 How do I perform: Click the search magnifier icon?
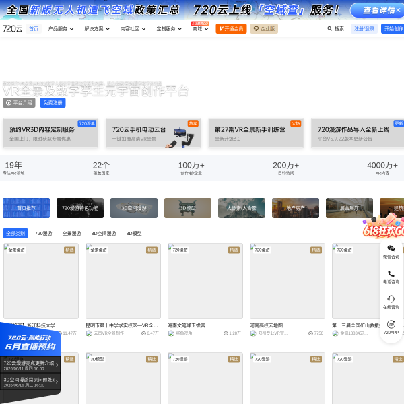point(329,28)
